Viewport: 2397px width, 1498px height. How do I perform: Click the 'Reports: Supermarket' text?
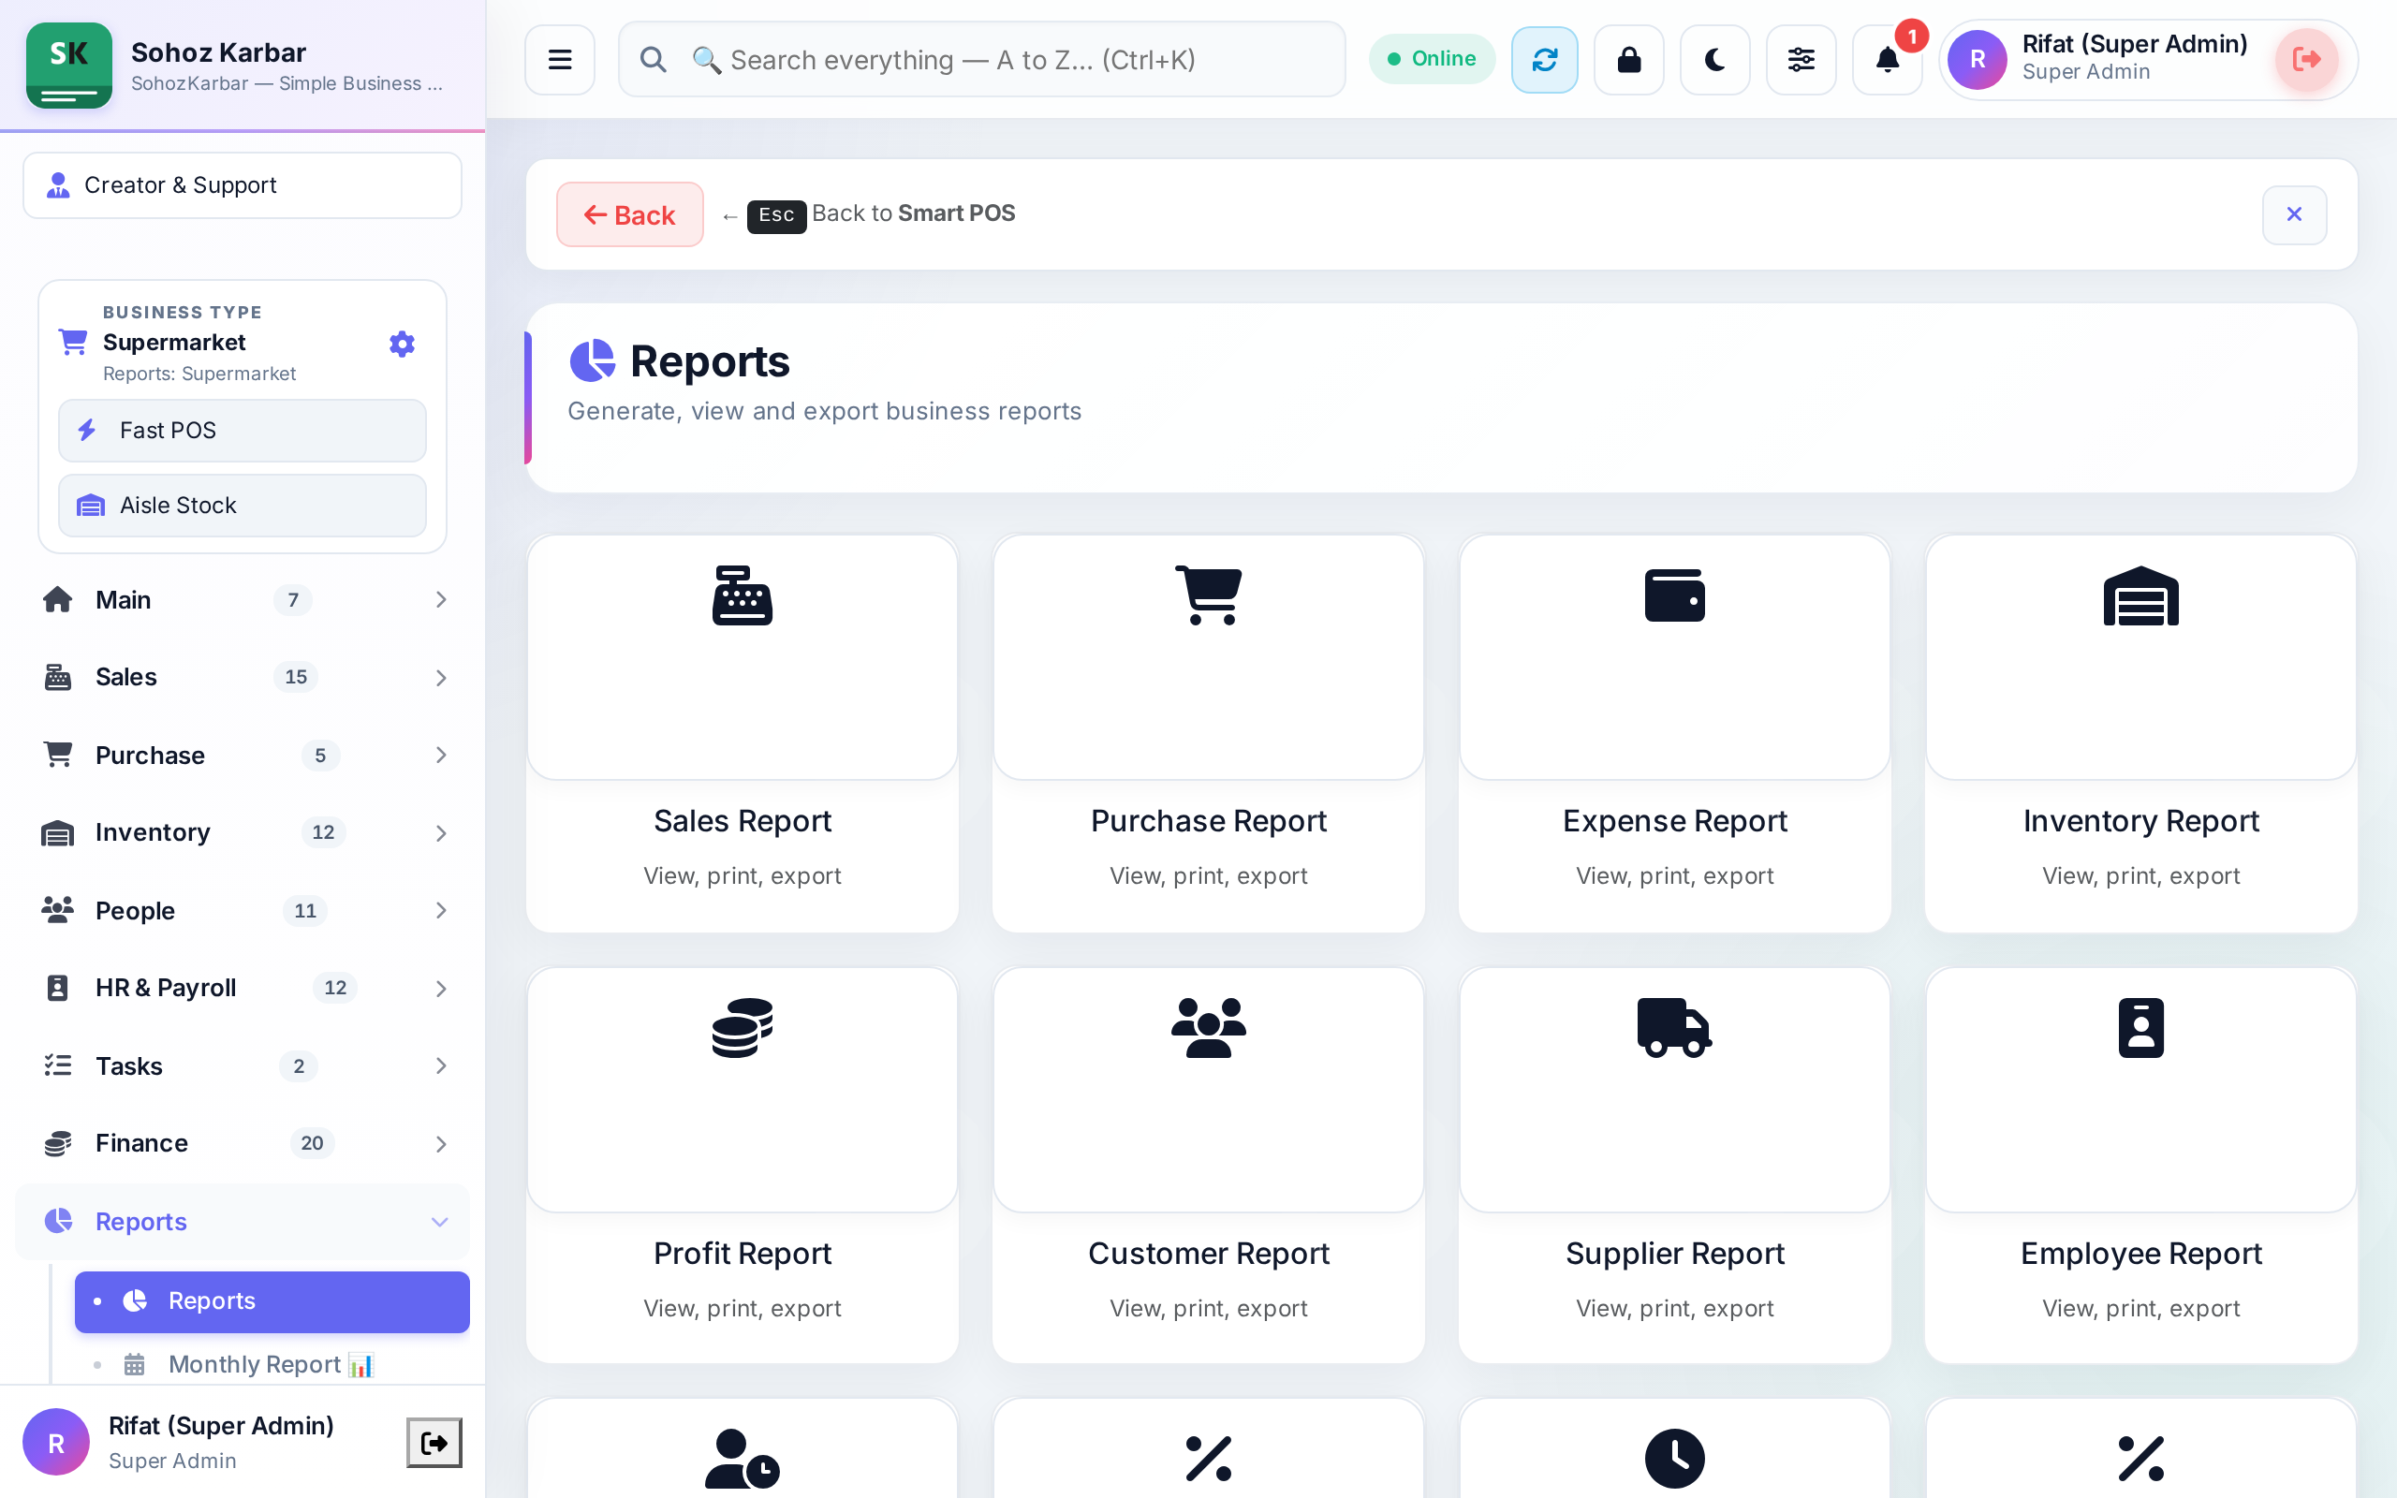(x=199, y=374)
